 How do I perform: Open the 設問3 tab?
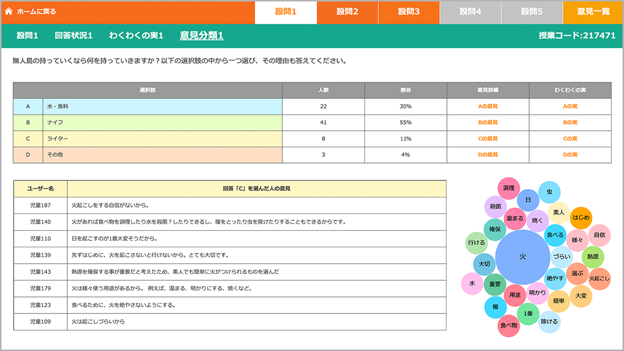point(409,12)
